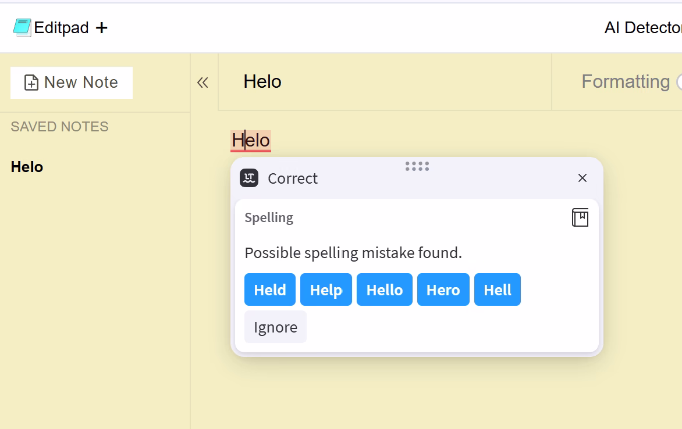Screen dimensions: 682x429
Task: Replace word with Help suggestion
Action: click(326, 289)
